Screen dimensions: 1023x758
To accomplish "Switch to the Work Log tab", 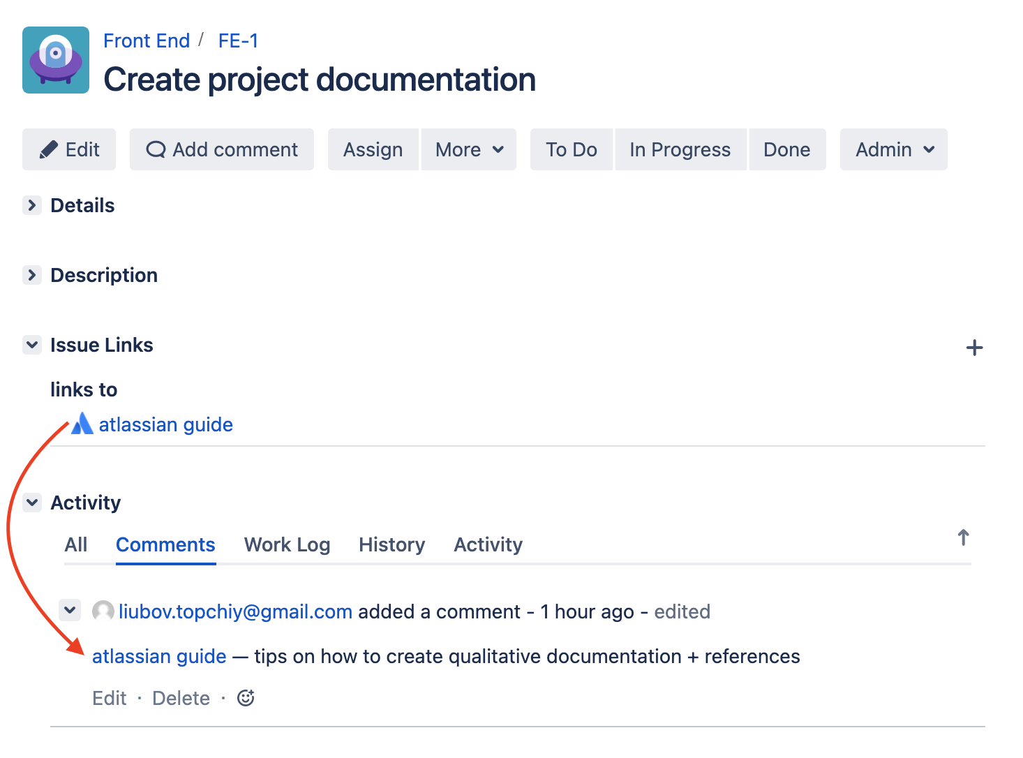I will coord(287,544).
